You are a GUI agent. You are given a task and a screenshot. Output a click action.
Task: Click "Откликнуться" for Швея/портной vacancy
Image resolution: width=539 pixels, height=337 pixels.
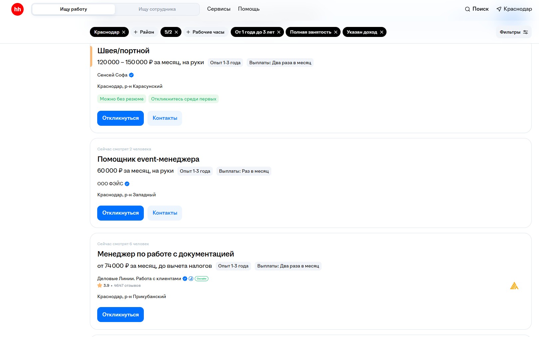tap(121, 118)
